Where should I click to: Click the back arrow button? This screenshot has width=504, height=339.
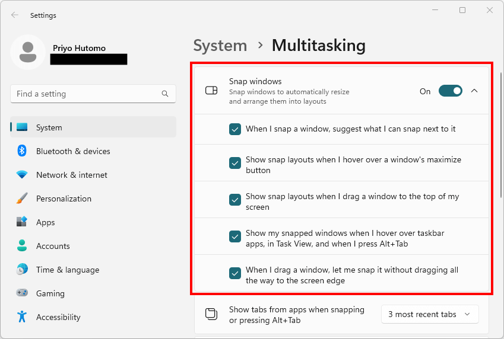tap(15, 15)
